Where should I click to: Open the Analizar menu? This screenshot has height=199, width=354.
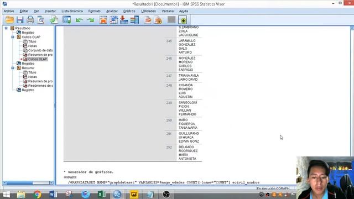112,11
